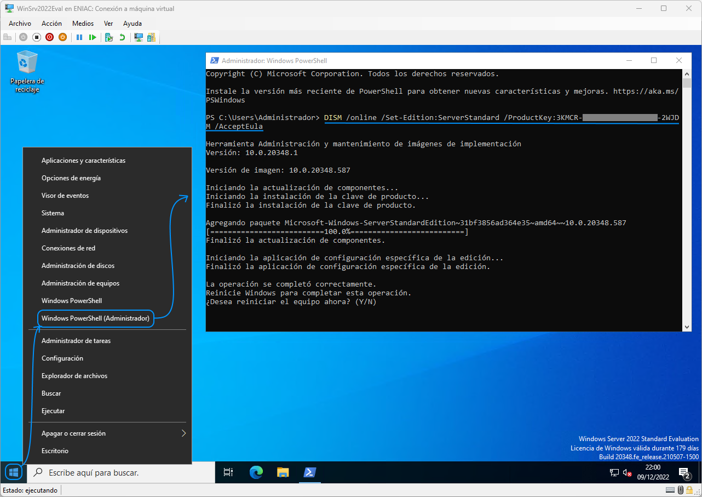Click the Enhanced Session monitor icon
Screen dimensions: 702x497
(x=139, y=37)
